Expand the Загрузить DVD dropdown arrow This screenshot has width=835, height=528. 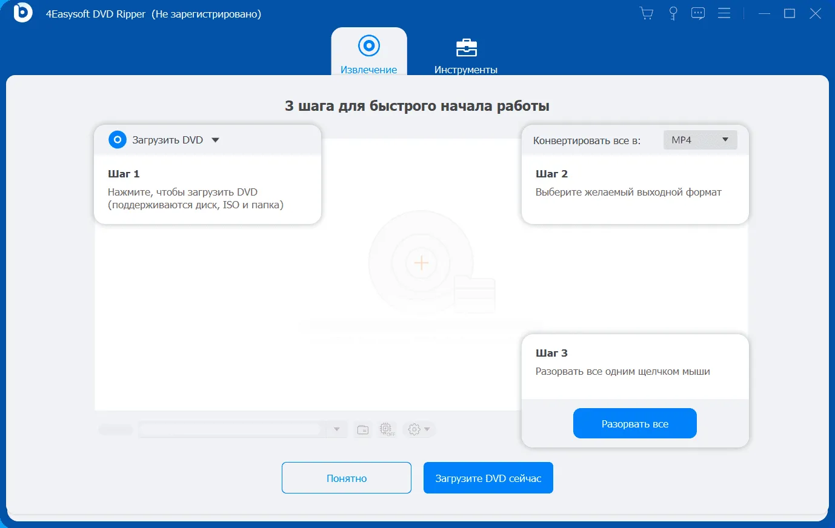[x=215, y=140]
